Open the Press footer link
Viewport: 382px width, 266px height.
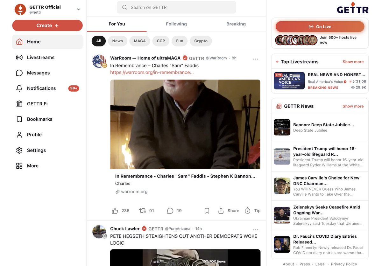pos(305,264)
